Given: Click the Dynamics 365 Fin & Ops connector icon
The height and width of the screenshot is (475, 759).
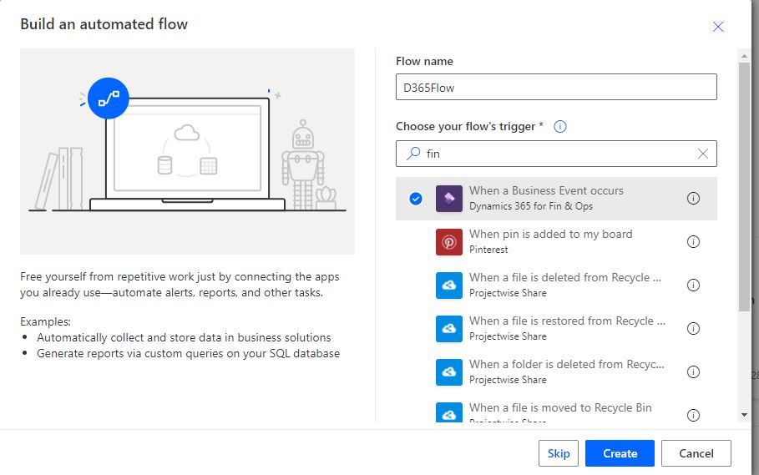Looking at the screenshot, I should click(x=448, y=199).
